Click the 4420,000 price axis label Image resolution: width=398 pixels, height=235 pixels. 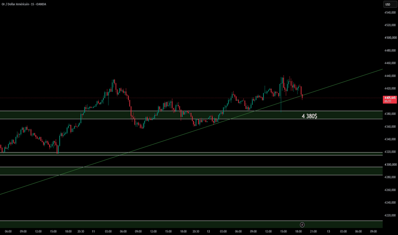tap(390, 89)
